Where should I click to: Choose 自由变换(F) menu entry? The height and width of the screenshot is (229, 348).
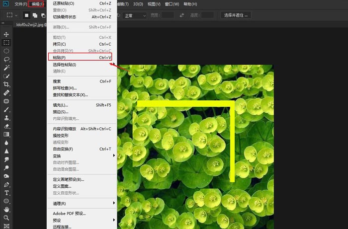pyautogui.click(x=82, y=149)
